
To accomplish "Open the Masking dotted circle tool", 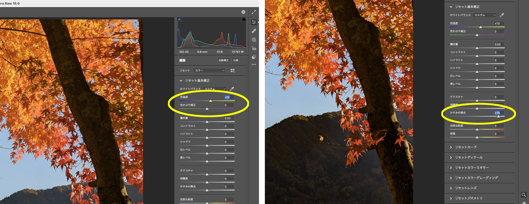I will pos(254,40).
